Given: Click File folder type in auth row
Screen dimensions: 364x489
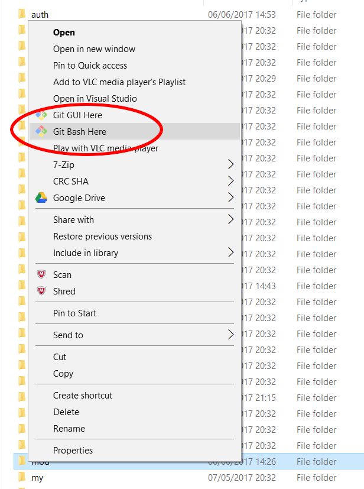Looking at the screenshot, I should (316, 15).
